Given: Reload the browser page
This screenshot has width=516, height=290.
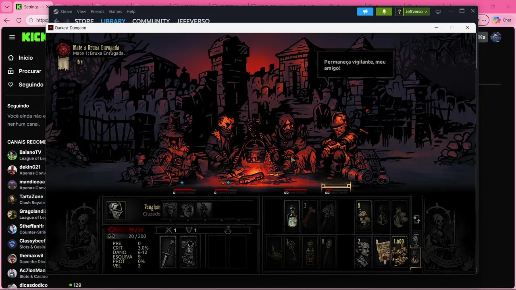Looking at the screenshot, I should pos(19,20).
